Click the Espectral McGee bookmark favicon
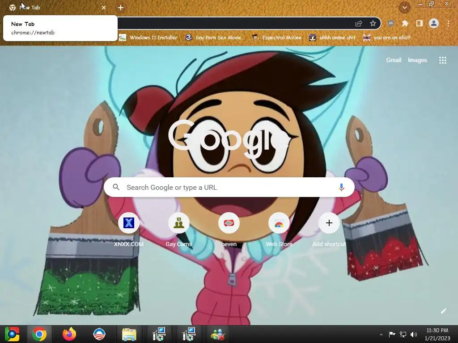The width and height of the screenshot is (458, 343). 255,38
